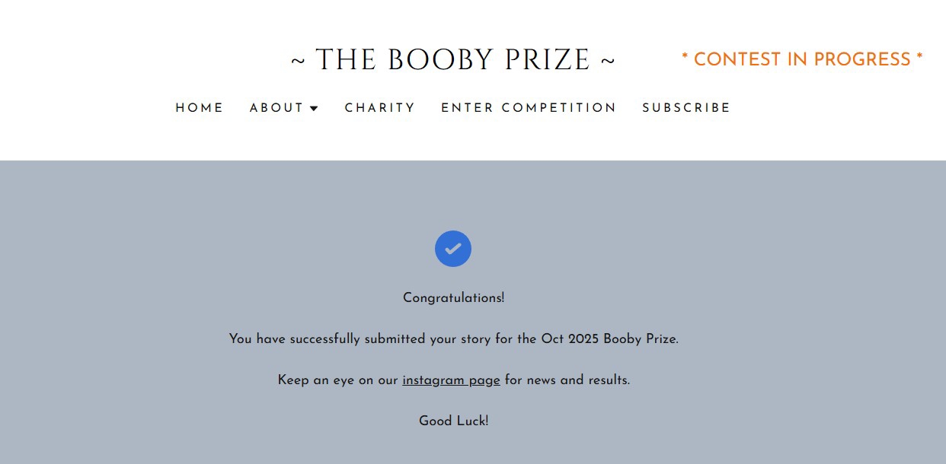
Task: Follow the instagram page link
Action: (451, 380)
